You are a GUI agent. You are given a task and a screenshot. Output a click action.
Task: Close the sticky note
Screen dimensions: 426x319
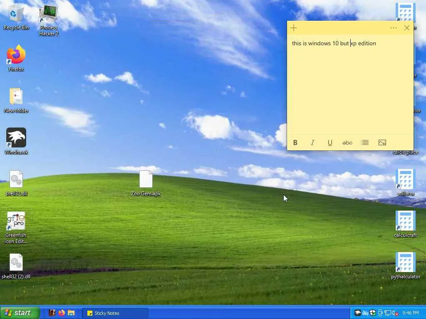407,28
